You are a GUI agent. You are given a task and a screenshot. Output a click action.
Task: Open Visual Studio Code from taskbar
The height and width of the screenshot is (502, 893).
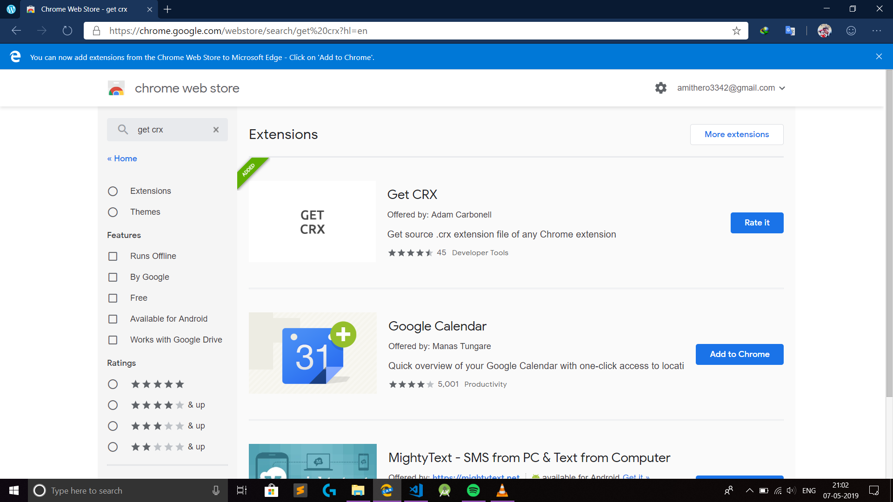point(416,490)
